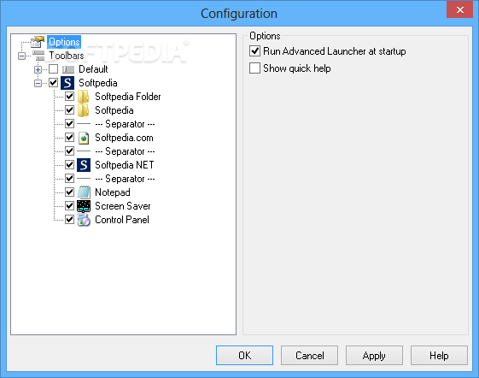Uncheck the Notepad checkbox

click(x=70, y=192)
